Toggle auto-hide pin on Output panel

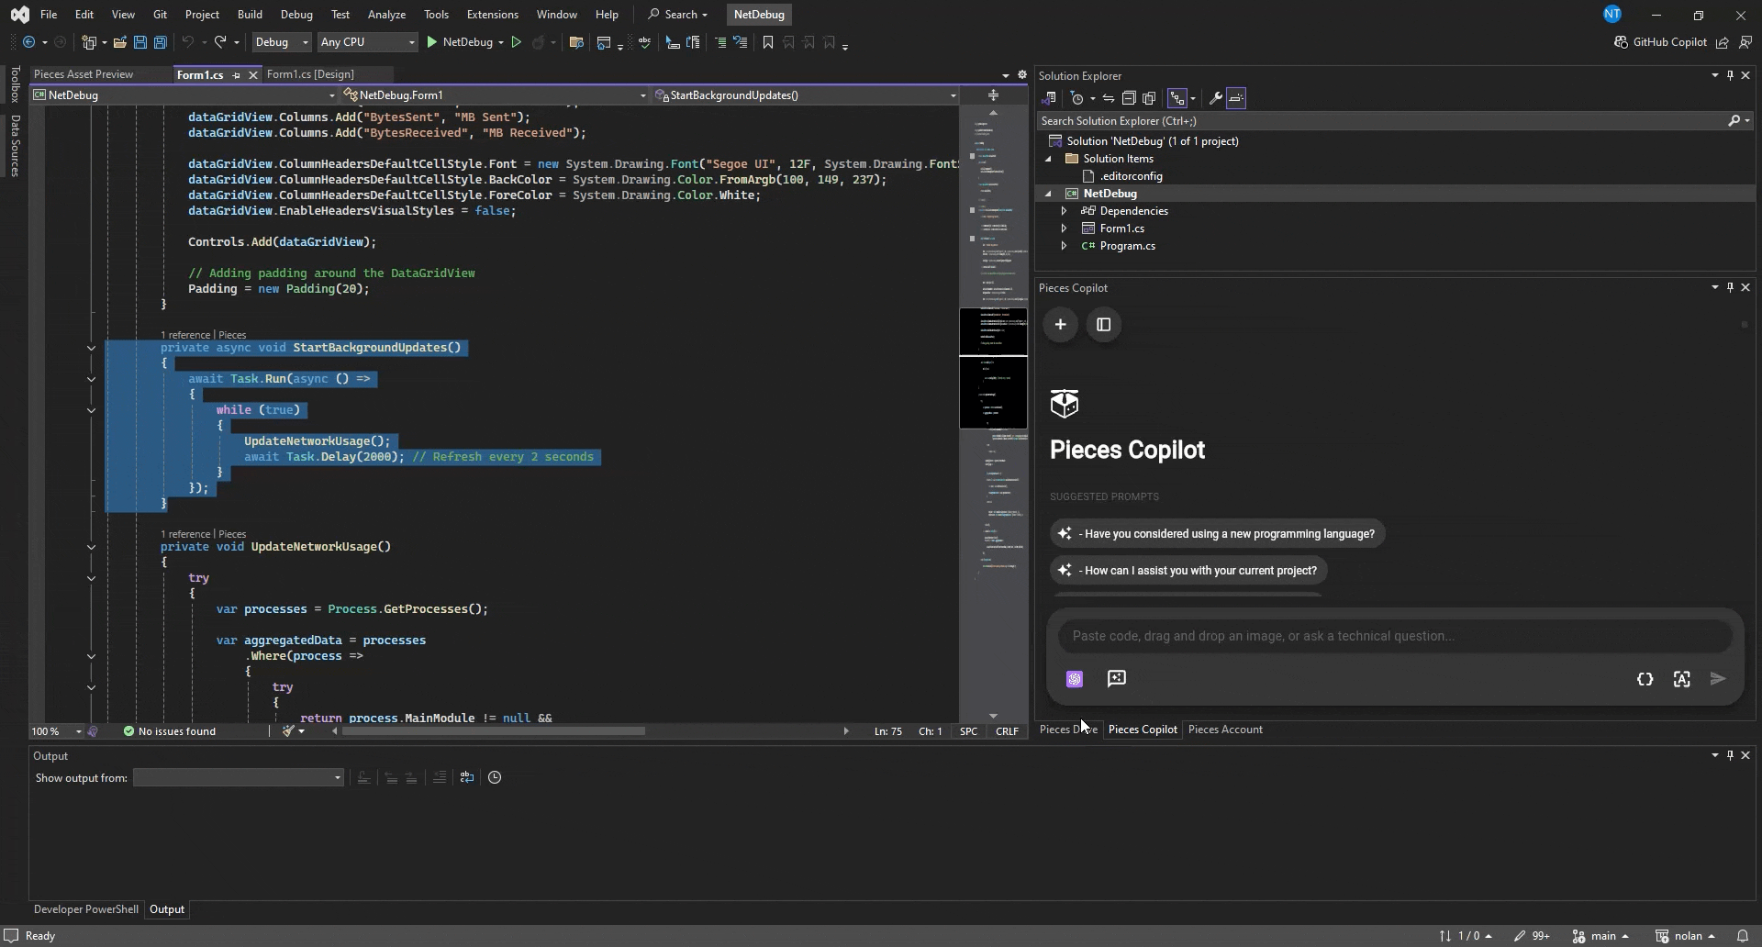click(x=1731, y=755)
